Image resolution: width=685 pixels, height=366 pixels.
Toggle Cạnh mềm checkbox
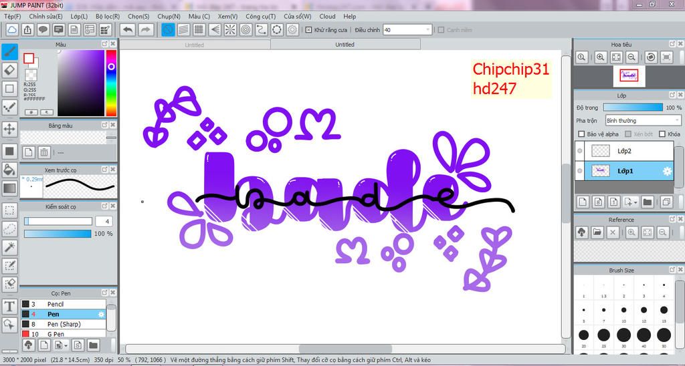click(441, 29)
